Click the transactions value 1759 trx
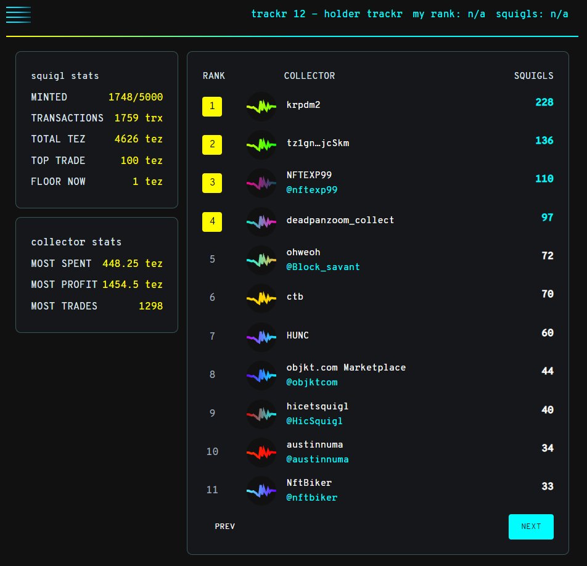 click(x=139, y=118)
